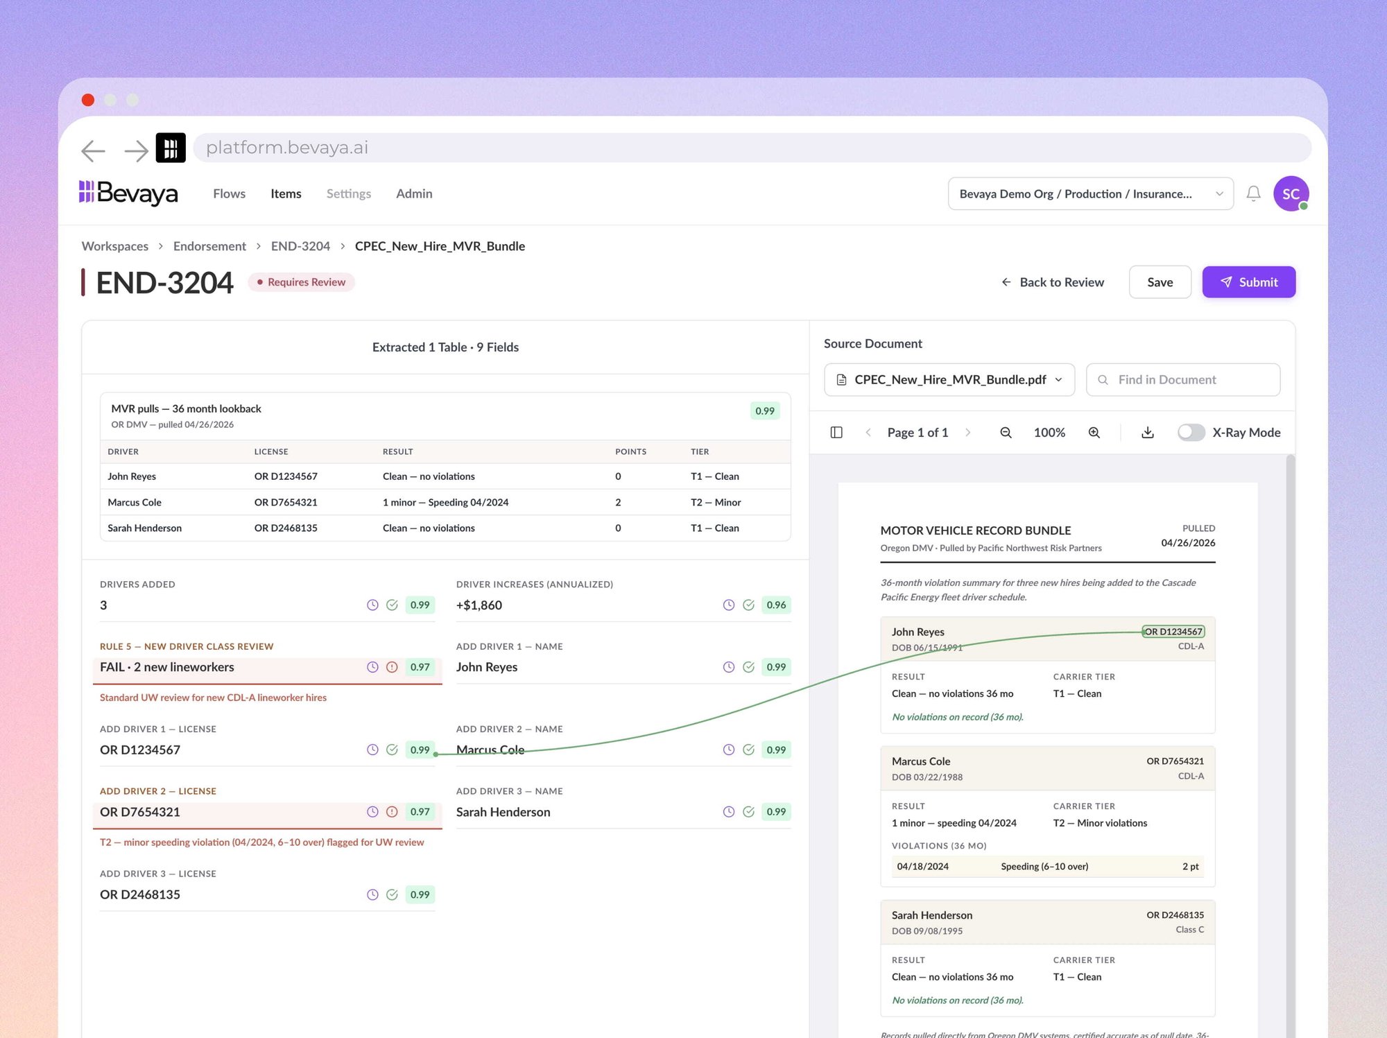Click the Sarah Henderson table row
Screen dimensions: 1387x1038
pyautogui.click(x=445, y=528)
